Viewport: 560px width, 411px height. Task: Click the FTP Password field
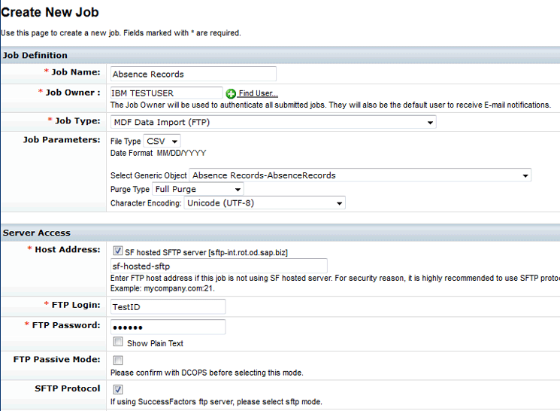point(168,327)
